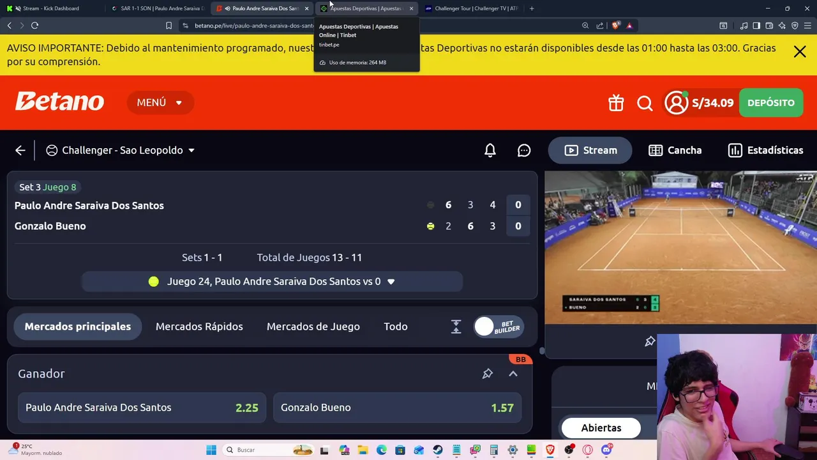The height and width of the screenshot is (460, 817).
Task: Click the collapse-all markets icon
Action: coord(456,326)
